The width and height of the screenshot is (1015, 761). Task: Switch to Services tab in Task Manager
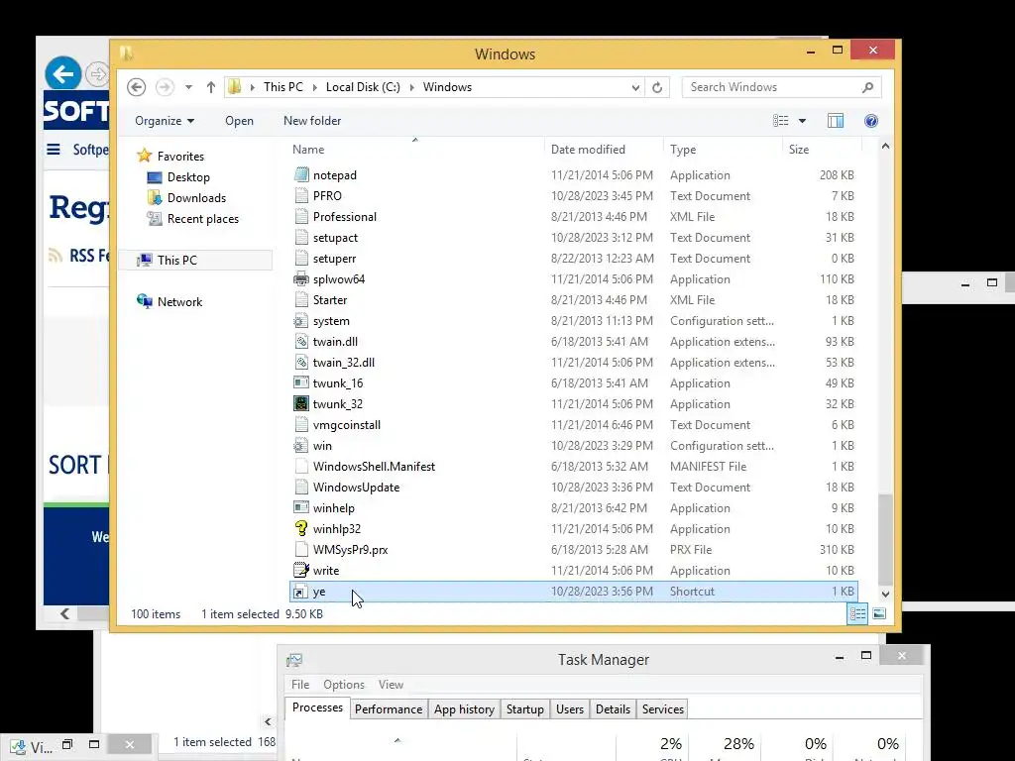(663, 709)
